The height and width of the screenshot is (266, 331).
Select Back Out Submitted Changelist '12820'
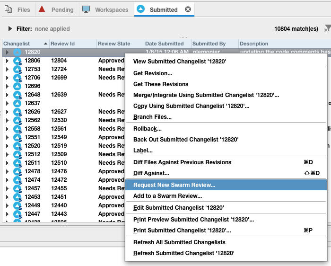coord(226,140)
